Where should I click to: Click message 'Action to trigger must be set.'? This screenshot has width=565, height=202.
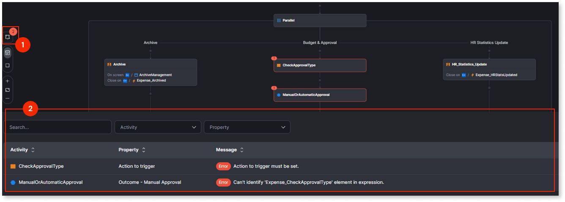pyautogui.click(x=266, y=167)
